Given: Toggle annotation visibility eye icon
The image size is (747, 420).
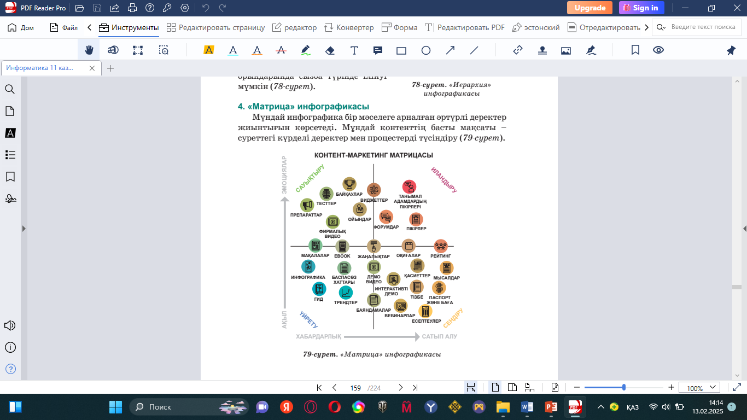Looking at the screenshot, I should click(658, 50).
